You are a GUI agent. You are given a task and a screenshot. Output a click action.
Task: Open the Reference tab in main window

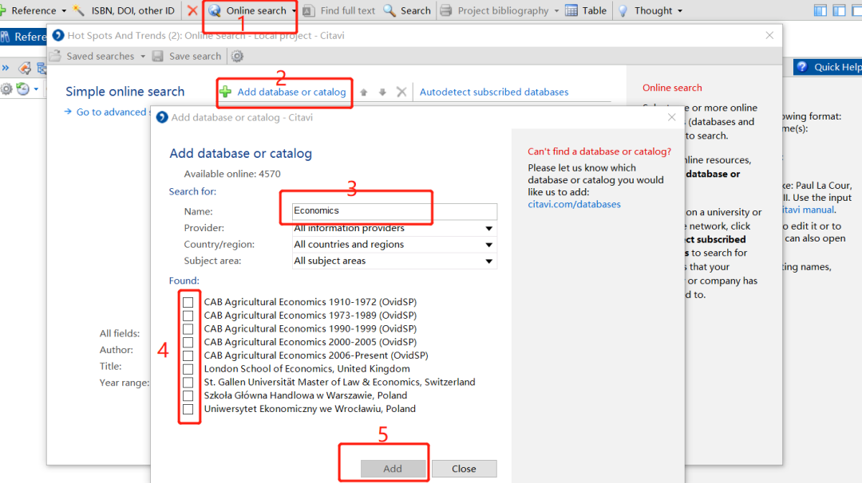click(24, 37)
